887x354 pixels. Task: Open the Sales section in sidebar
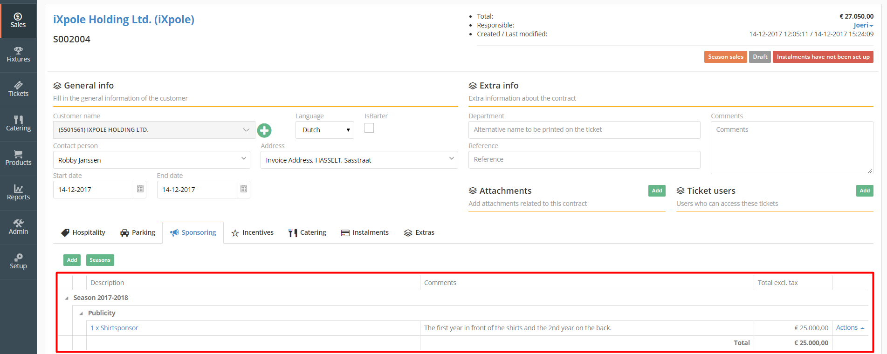coord(18,20)
